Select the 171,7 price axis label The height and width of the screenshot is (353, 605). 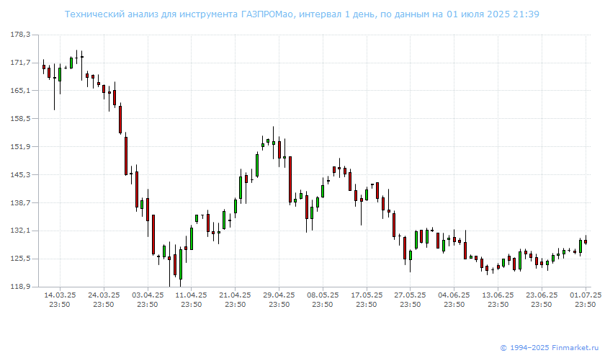(x=20, y=63)
